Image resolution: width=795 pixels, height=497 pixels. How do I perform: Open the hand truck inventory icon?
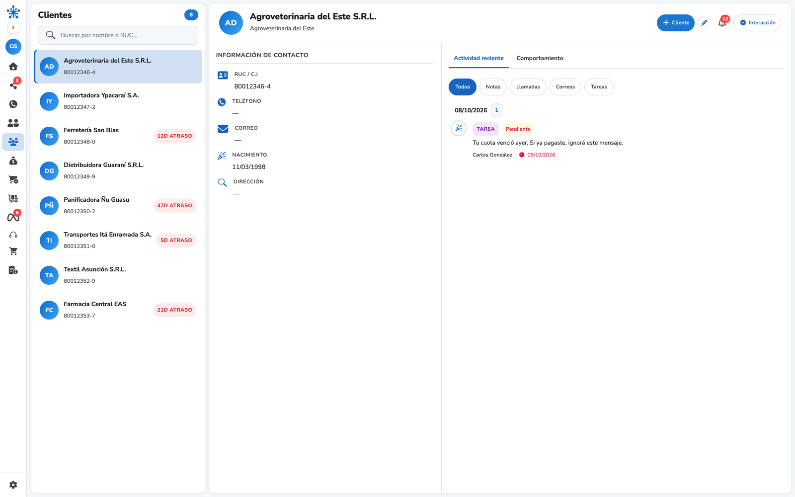click(x=13, y=198)
